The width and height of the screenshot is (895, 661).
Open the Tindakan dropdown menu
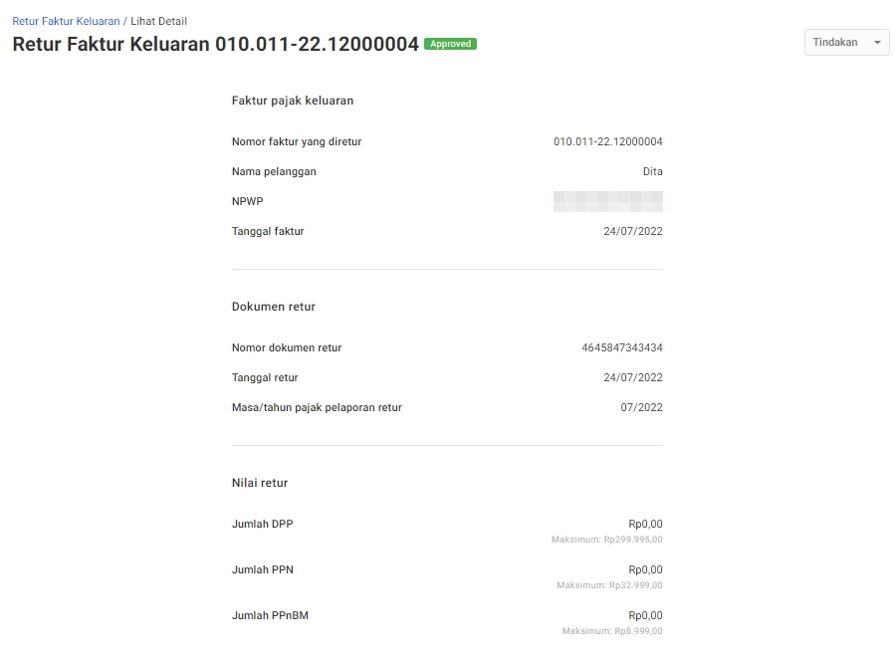click(846, 43)
